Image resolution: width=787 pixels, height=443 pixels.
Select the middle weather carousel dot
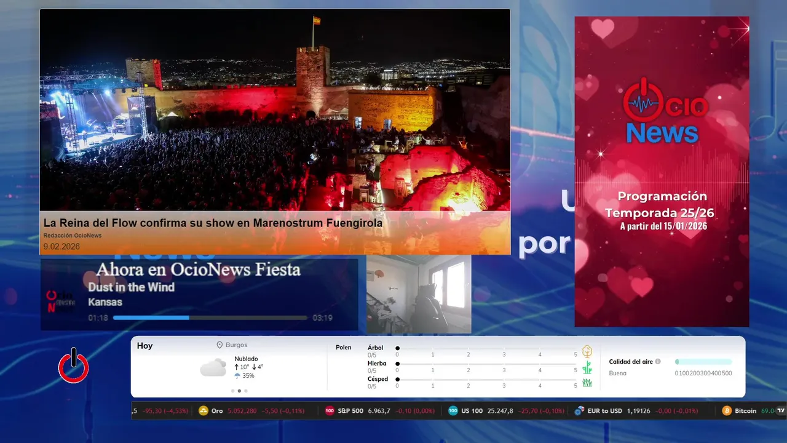(x=239, y=391)
